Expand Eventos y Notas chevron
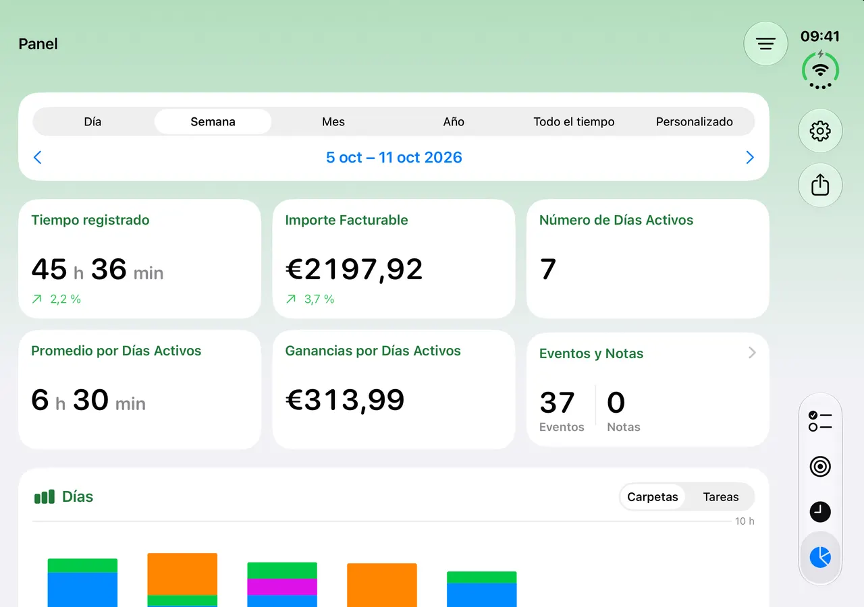Screen dimensions: 864x607 click(752, 353)
